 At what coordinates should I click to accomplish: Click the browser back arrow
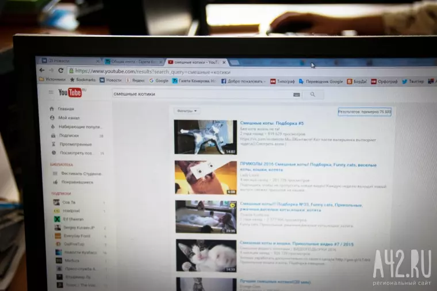(42, 70)
